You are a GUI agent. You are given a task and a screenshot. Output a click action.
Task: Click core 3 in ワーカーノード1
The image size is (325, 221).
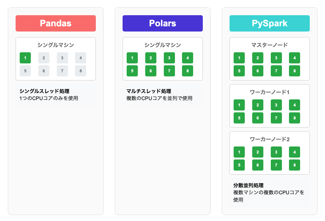276,105
